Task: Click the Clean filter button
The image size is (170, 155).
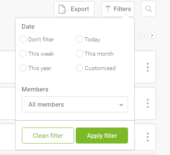Action: [x=48, y=136]
